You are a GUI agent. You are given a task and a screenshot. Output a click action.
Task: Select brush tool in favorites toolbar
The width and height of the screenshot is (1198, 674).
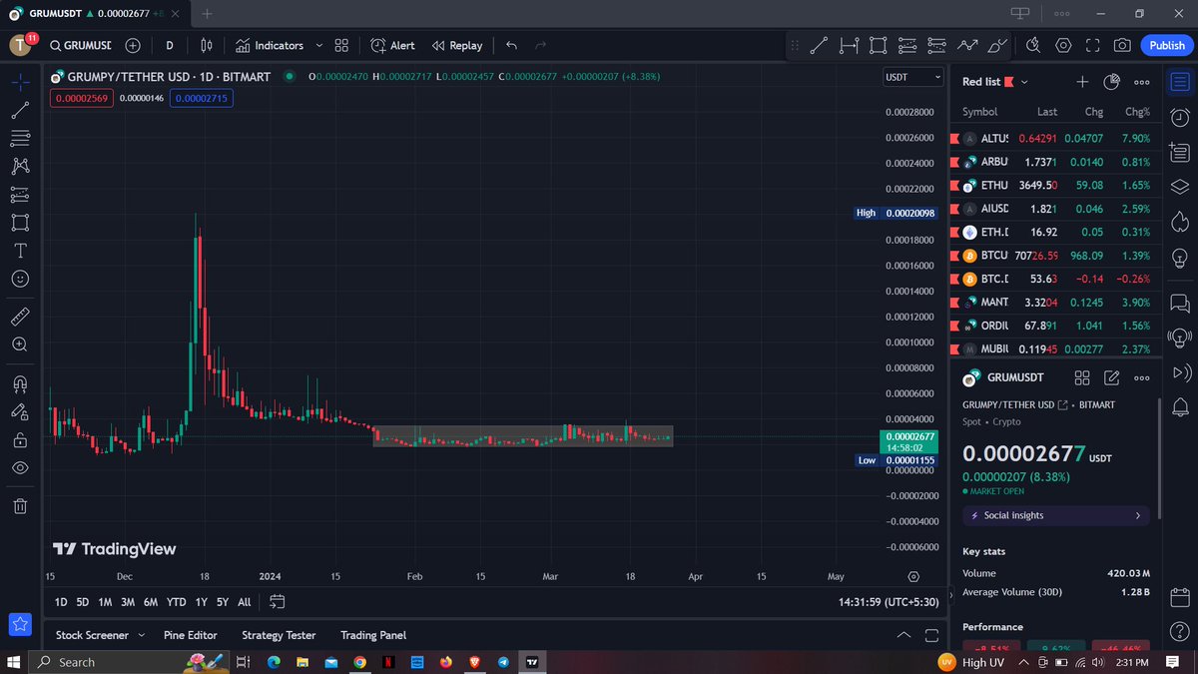point(996,46)
